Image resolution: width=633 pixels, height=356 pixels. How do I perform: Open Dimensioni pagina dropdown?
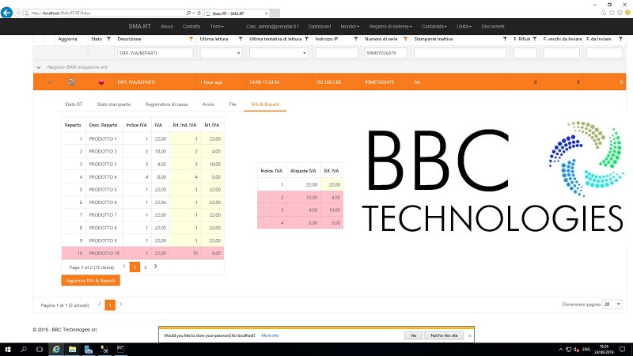click(612, 305)
